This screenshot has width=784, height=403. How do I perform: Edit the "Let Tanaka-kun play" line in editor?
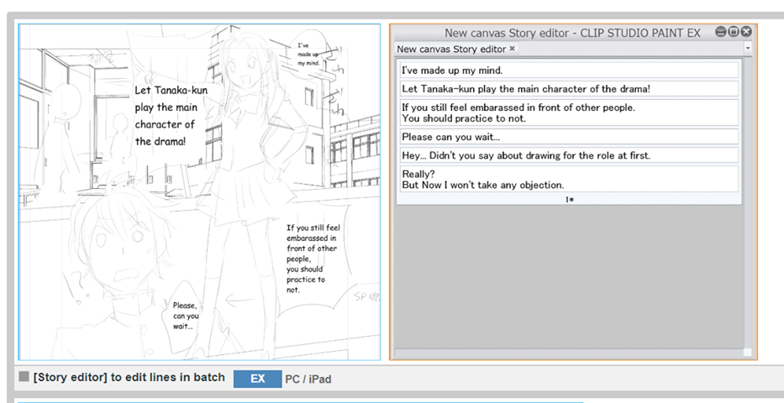tap(568, 89)
